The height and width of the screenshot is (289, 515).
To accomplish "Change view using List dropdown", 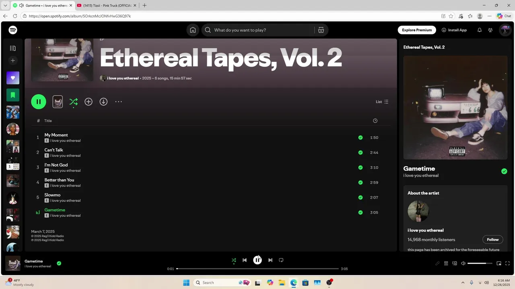I will [382, 102].
